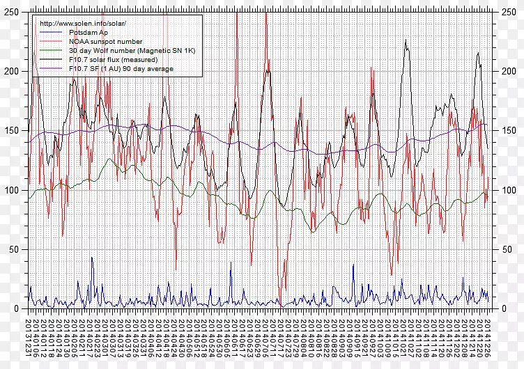Screen dimensions: 524x369
Task: Click the purple 90 day average line swatch
Action: coord(49,69)
